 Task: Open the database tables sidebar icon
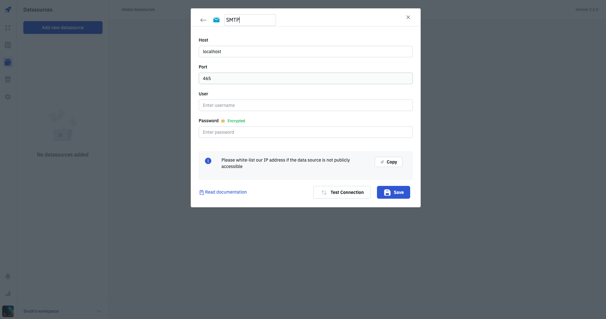pyautogui.click(x=8, y=45)
